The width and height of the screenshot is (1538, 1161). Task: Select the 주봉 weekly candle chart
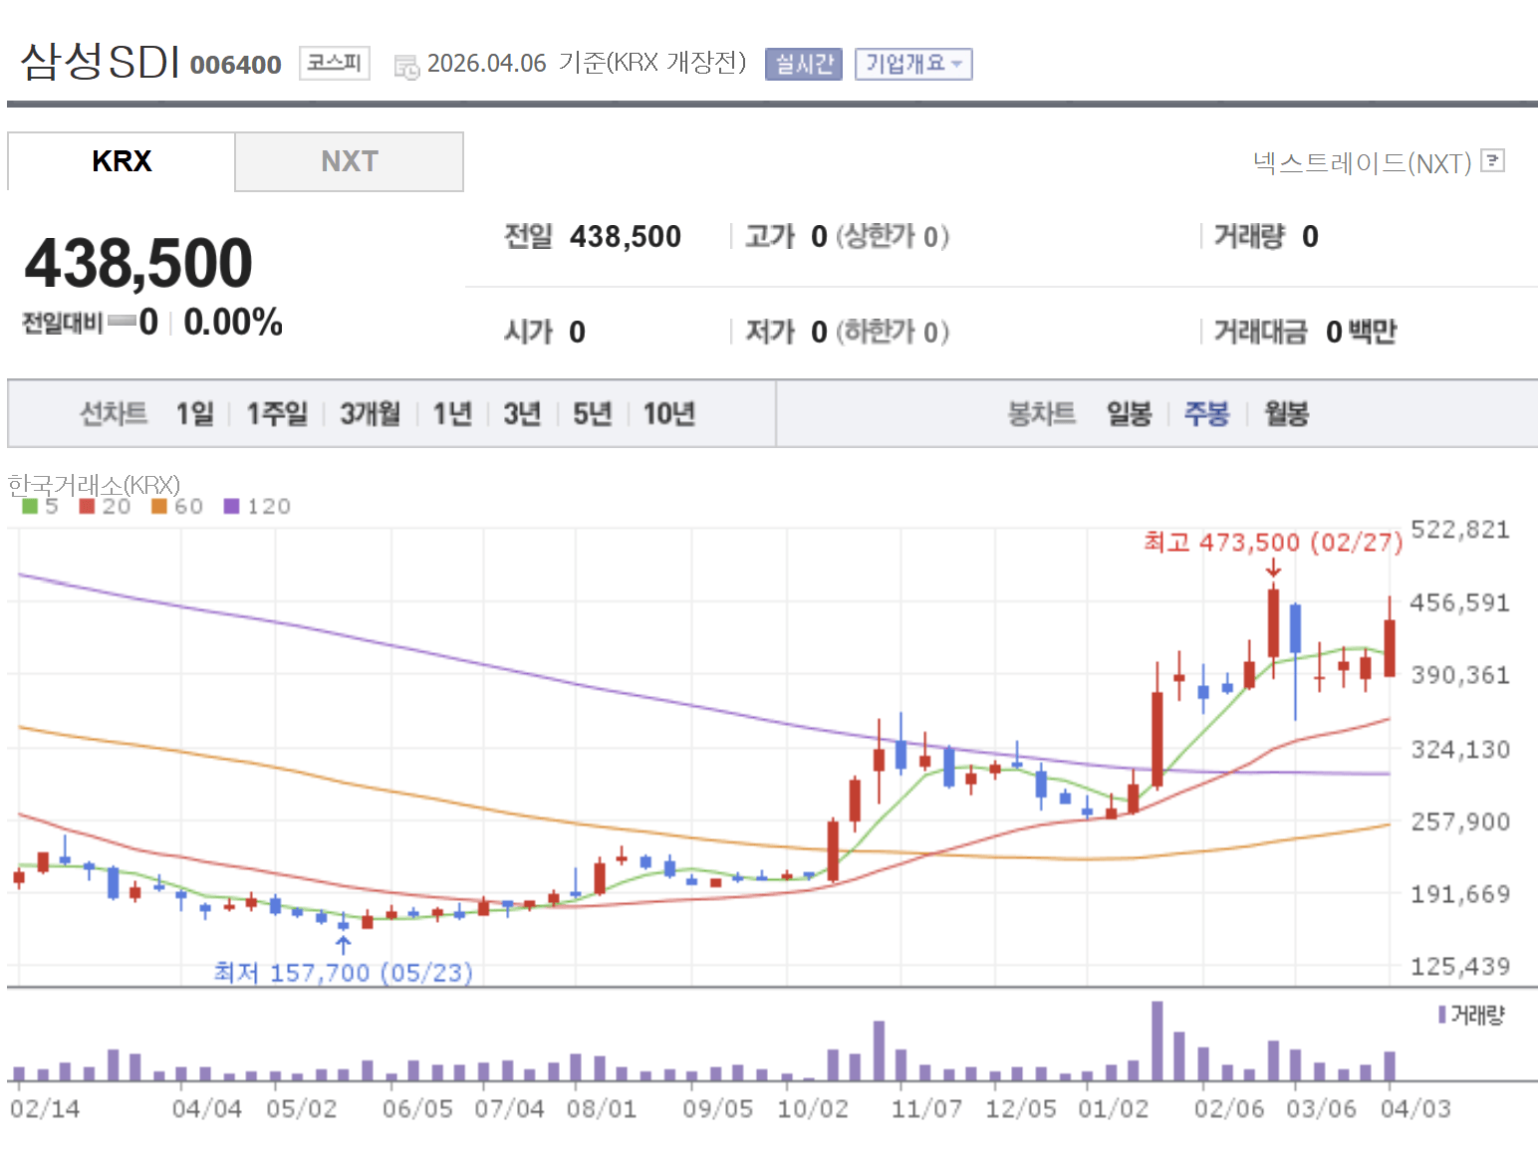[1207, 413]
